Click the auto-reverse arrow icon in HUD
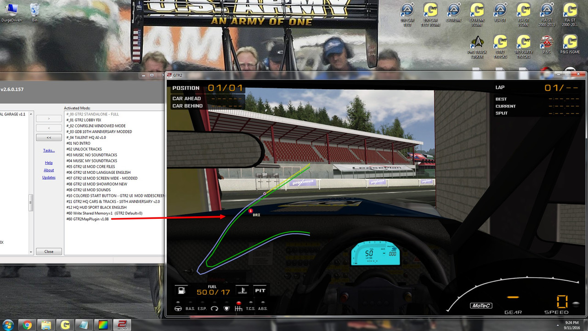 coord(214,308)
